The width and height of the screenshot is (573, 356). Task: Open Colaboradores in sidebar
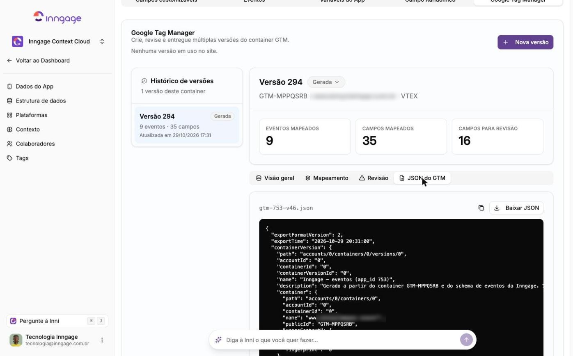31,144
